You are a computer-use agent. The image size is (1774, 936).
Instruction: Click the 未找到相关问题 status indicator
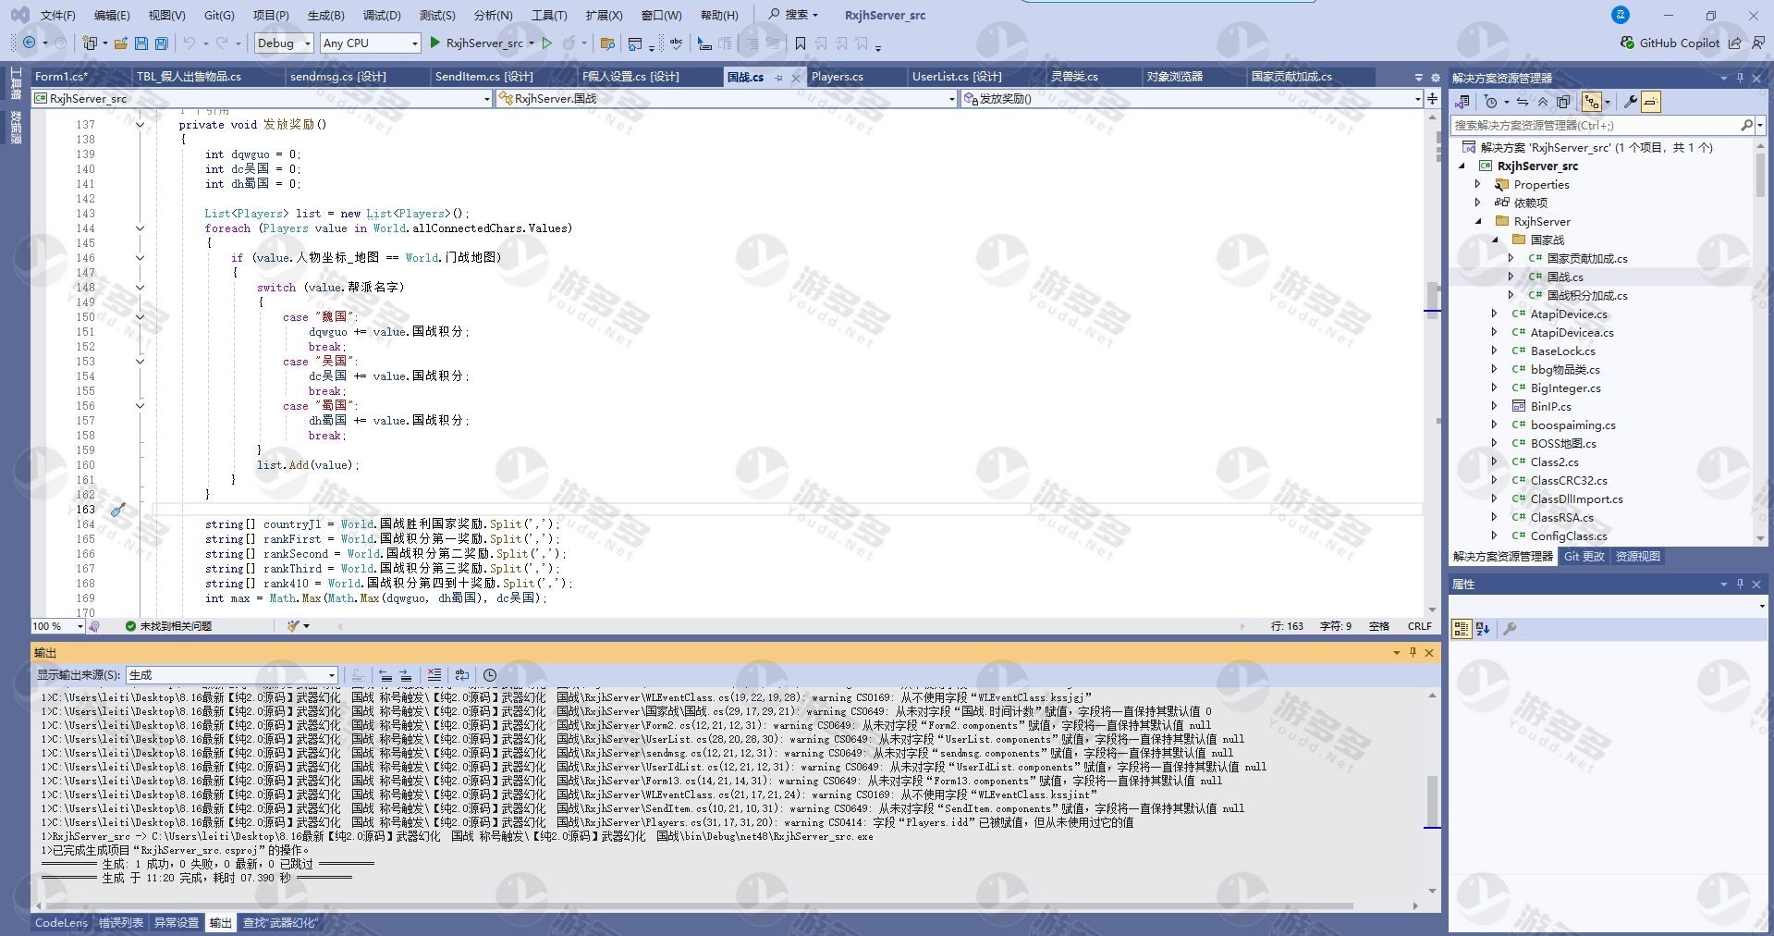pos(168,626)
